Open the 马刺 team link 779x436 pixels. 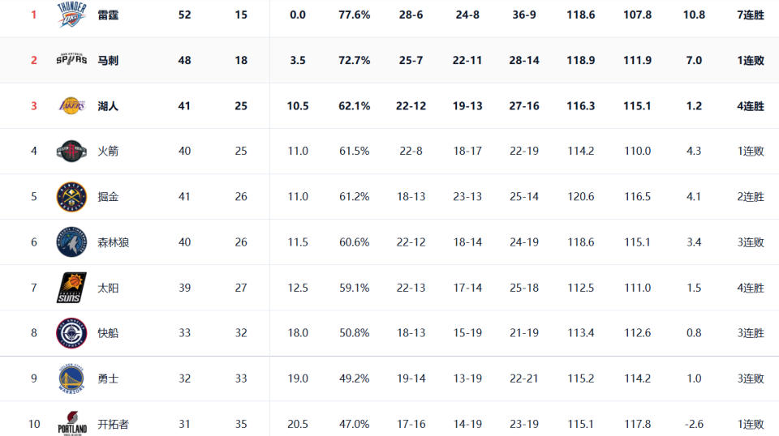tap(108, 60)
